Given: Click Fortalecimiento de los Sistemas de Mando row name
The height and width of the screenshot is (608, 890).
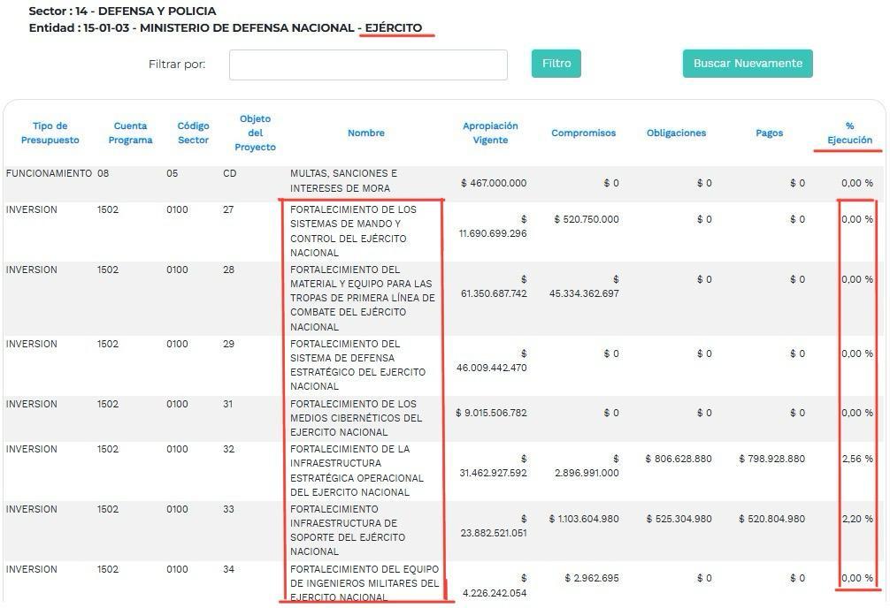Looking at the screenshot, I should coord(353,232).
